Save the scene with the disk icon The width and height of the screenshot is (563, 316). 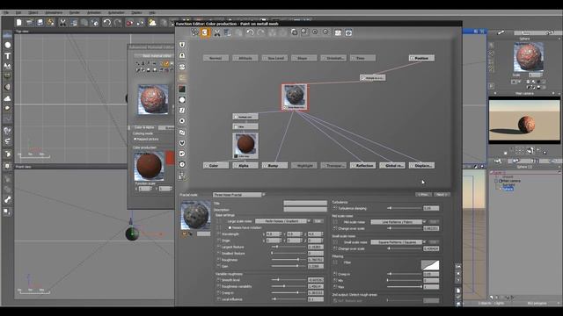tap(40, 23)
